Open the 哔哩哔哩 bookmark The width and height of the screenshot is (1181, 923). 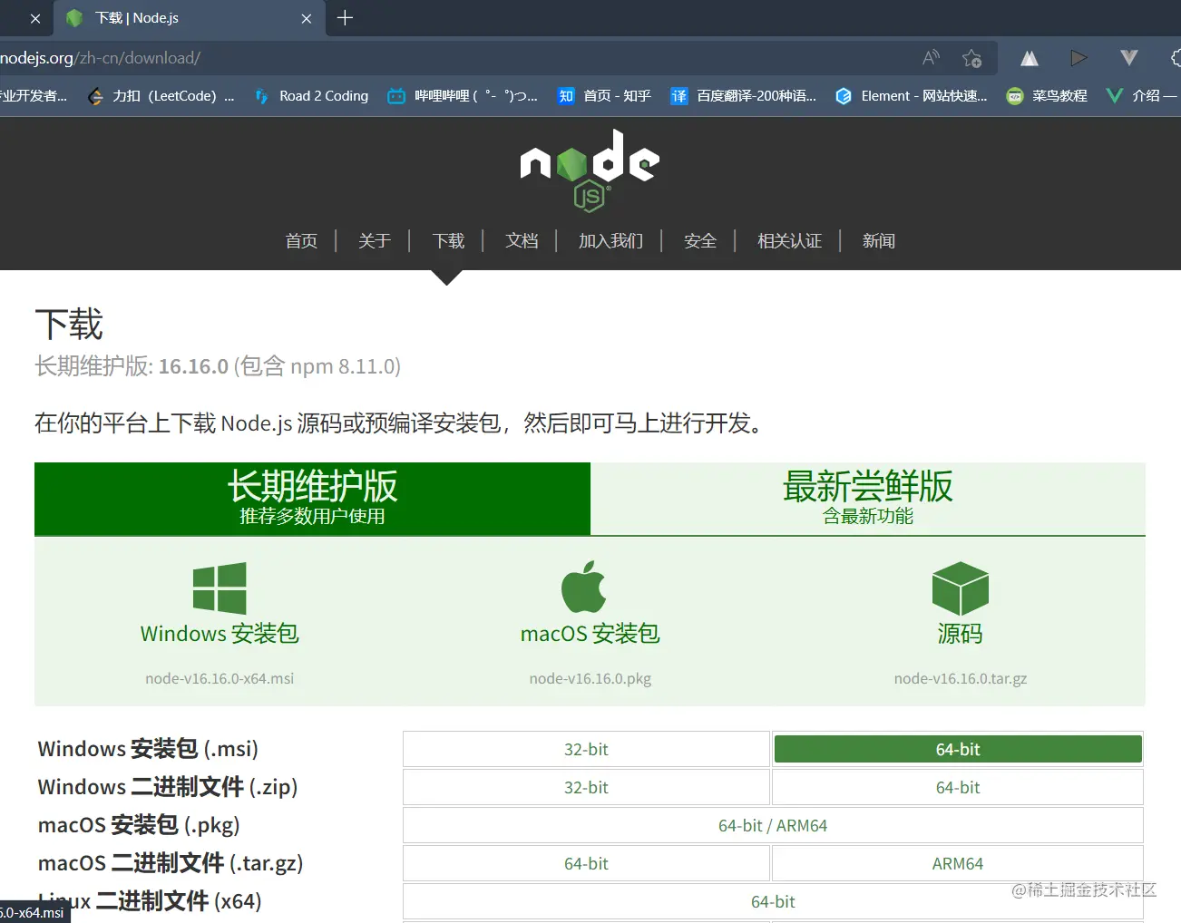click(463, 95)
